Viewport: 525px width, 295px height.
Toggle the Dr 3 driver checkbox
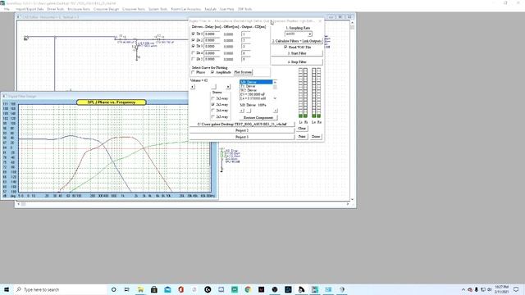194,46
